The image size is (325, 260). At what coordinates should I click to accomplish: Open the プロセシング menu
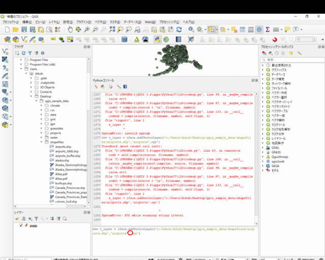point(169,22)
